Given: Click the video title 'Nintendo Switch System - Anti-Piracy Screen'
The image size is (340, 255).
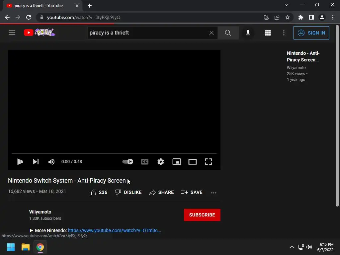Looking at the screenshot, I should pos(67,181).
